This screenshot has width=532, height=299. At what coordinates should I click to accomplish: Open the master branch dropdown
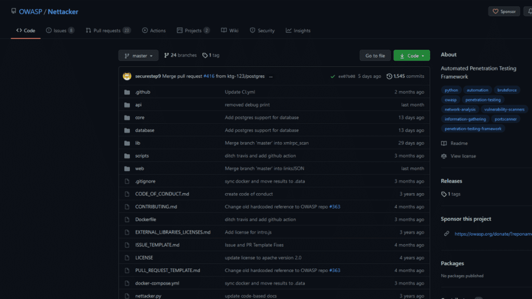point(138,56)
